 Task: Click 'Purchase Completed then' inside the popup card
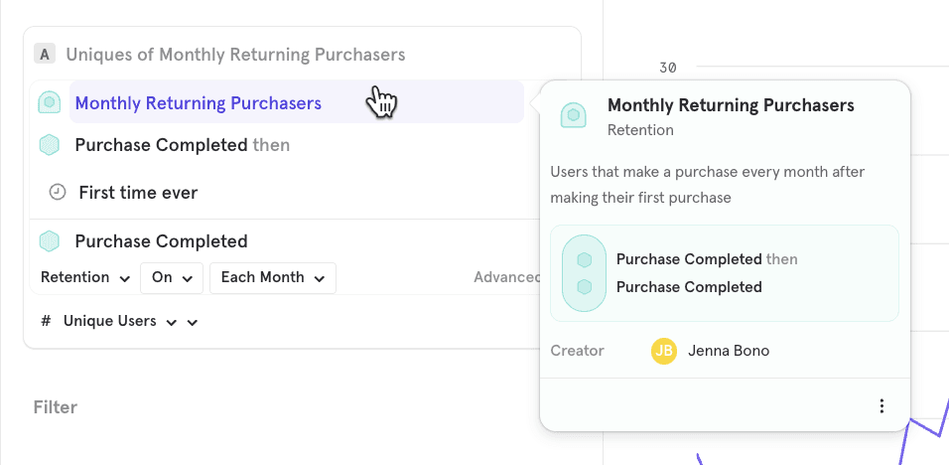(706, 259)
